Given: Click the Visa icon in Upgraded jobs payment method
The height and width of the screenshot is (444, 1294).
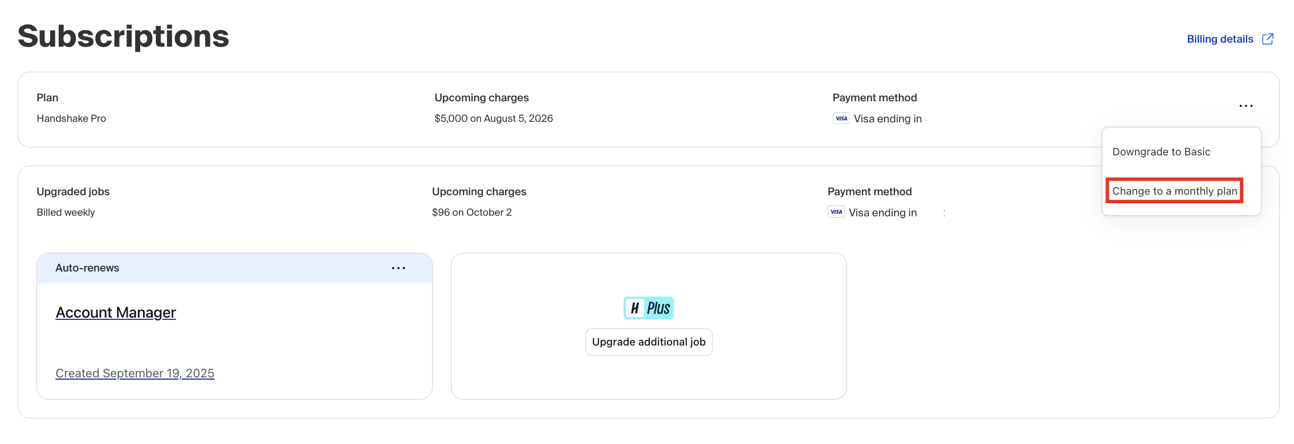Looking at the screenshot, I should point(836,212).
